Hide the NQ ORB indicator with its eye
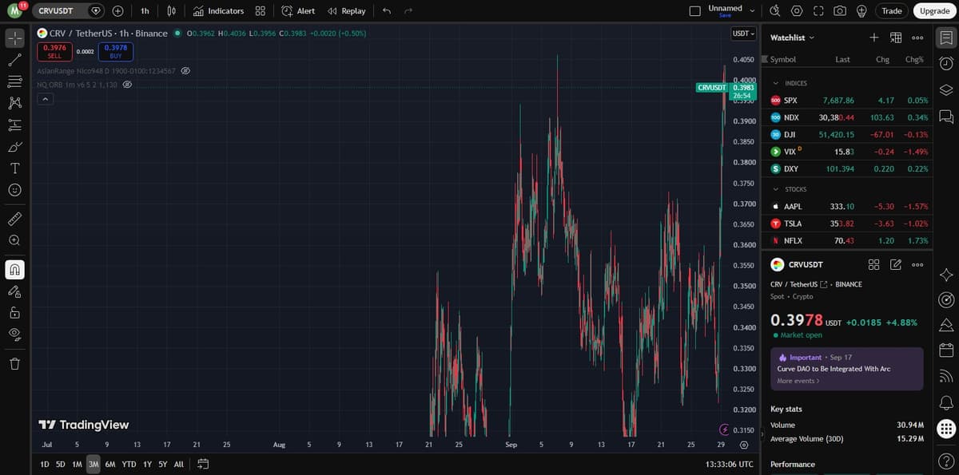The height and width of the screenshot is (475, 959). click(x=126, y=85)
